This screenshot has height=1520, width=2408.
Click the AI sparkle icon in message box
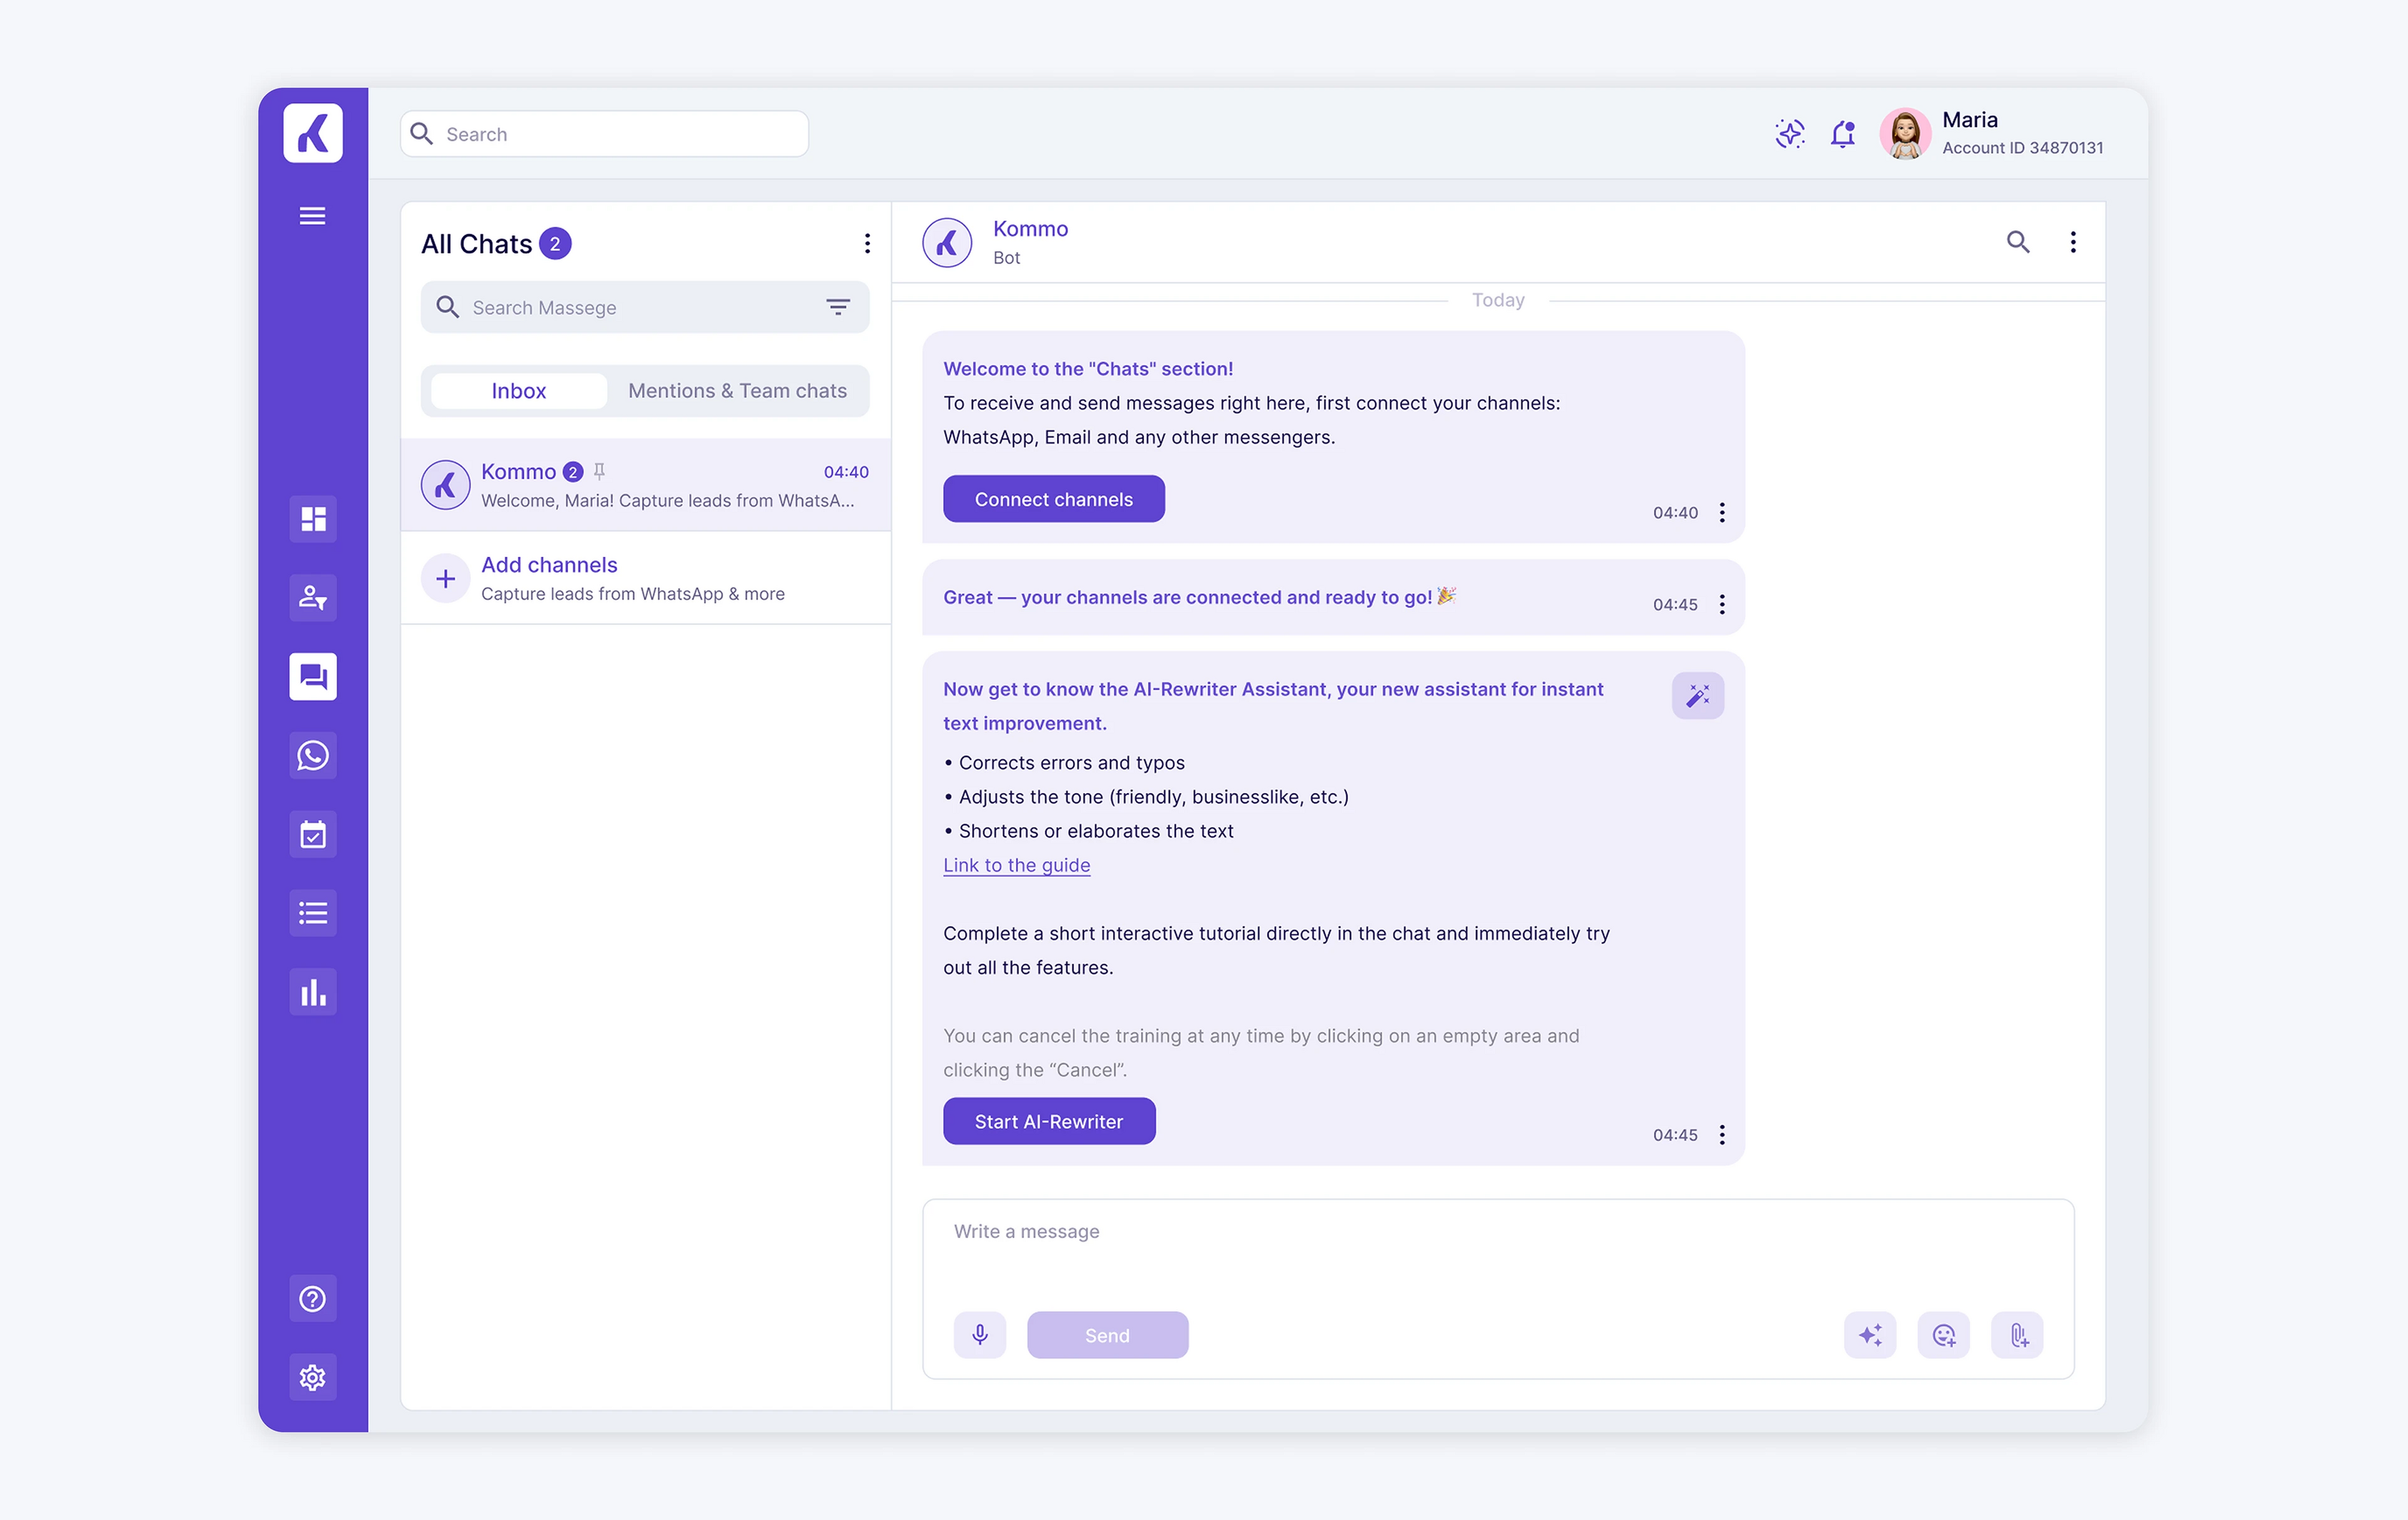point(1869,1335)
